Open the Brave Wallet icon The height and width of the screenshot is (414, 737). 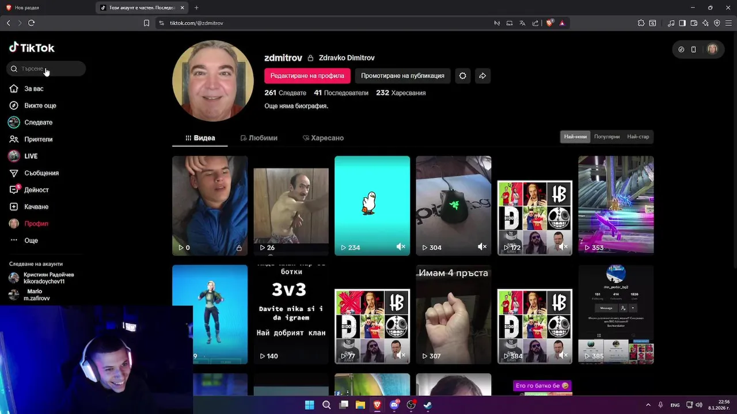[694, 23]
